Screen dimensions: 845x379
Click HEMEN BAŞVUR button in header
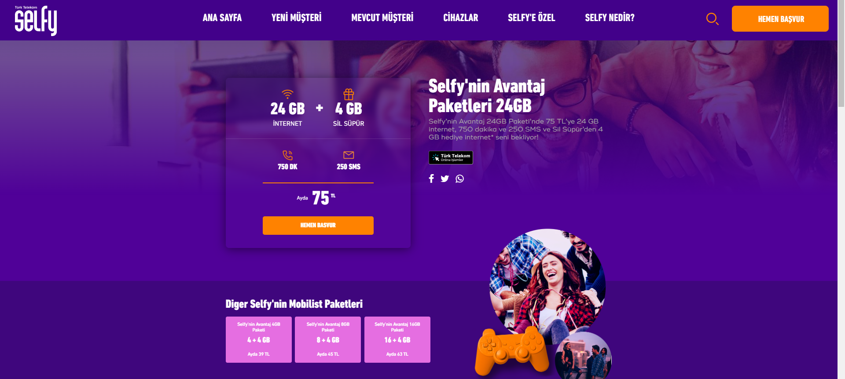click(x=780, y=18)
